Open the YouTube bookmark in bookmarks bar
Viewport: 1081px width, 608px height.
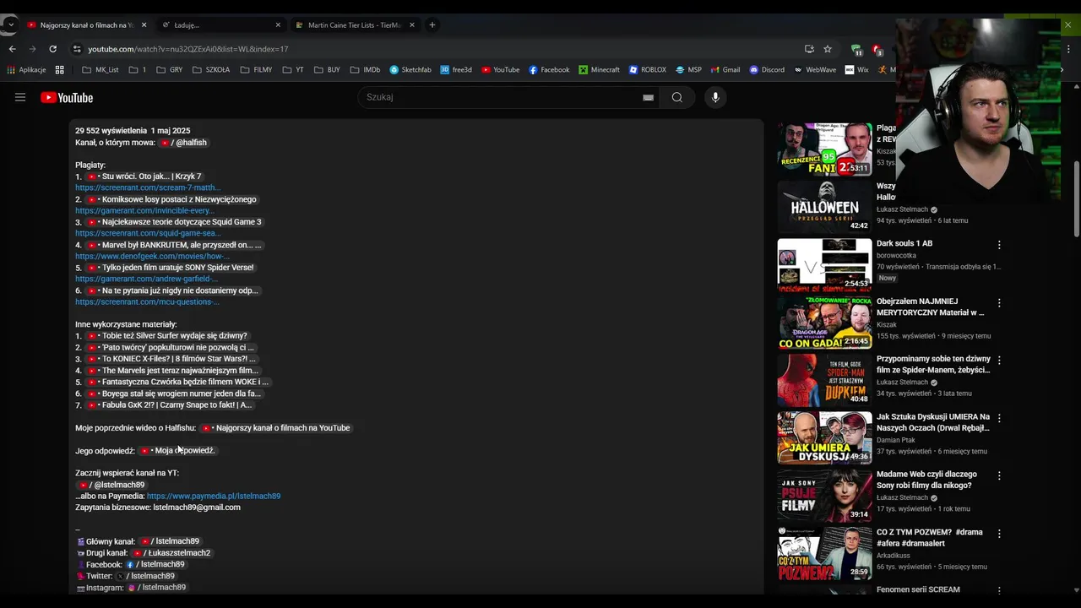[x=500, y=70]
